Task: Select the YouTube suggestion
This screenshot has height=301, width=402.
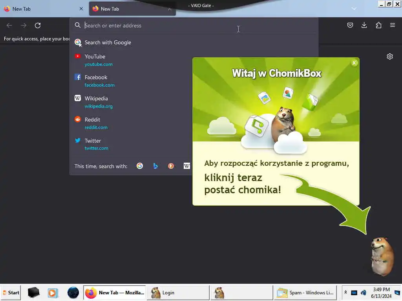Action: click(x=131, y=60)
